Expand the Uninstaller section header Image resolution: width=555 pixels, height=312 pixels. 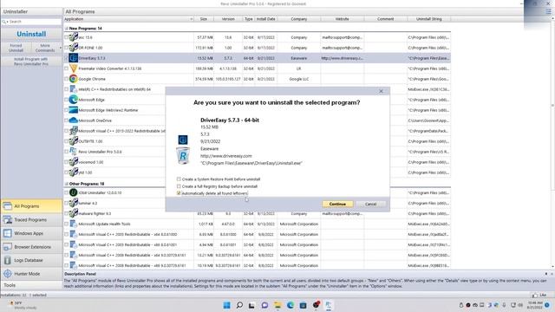(x=31, y=11)
